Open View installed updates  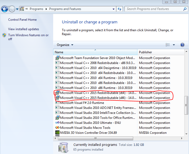tap(23, 29)
